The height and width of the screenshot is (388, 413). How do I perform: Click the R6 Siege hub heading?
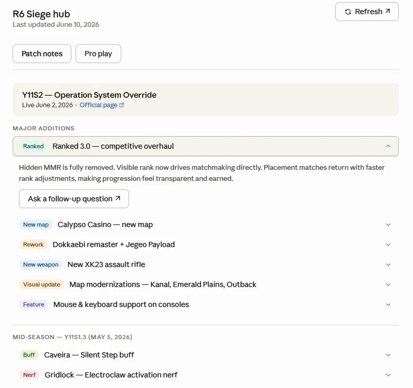pyautogui.click(x=41, y=14)
